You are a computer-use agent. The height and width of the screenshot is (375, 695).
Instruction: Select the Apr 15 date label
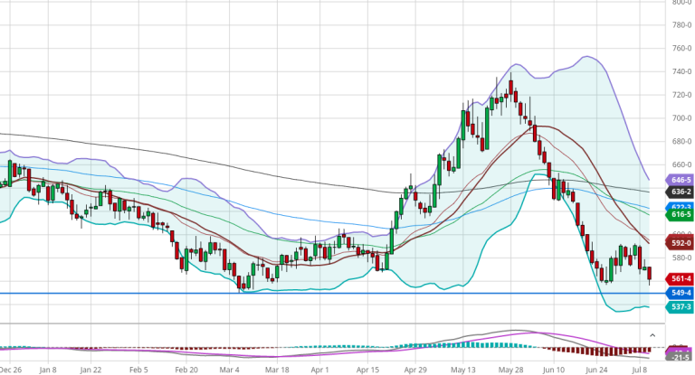click(x=366, y=370)
